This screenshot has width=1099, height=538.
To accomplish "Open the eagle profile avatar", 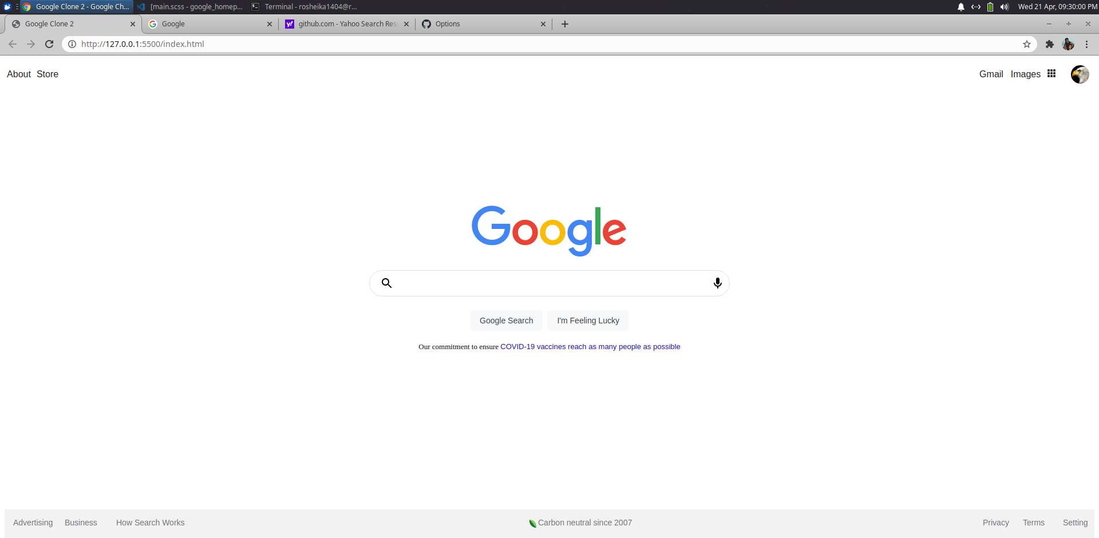I will [x=1080, y=74].
